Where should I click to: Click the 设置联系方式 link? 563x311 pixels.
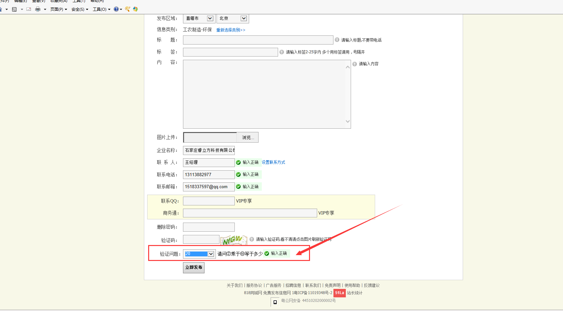pyautogui.click(x=273, y=162)
